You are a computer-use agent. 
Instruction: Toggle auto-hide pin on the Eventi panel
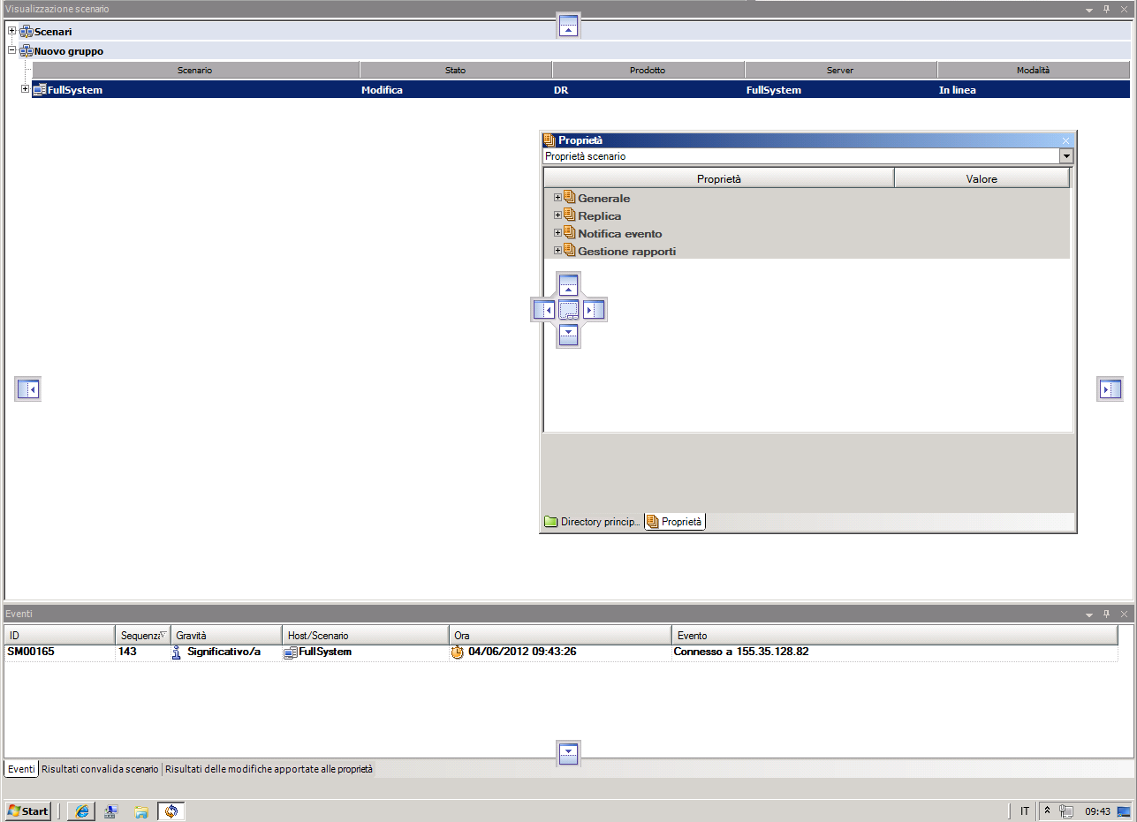(1106, 614)
